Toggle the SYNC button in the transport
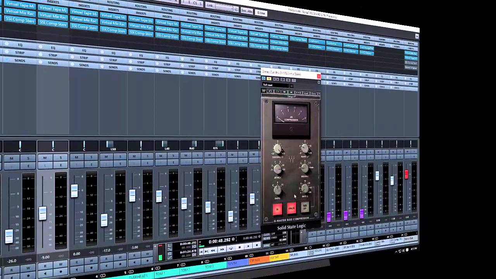Screen dimensions: 496x279 click(x=266, y=245)
